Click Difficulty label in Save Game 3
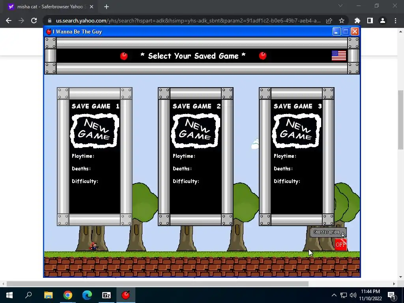The height and width of the screenshot is (303, 404). 287,181
